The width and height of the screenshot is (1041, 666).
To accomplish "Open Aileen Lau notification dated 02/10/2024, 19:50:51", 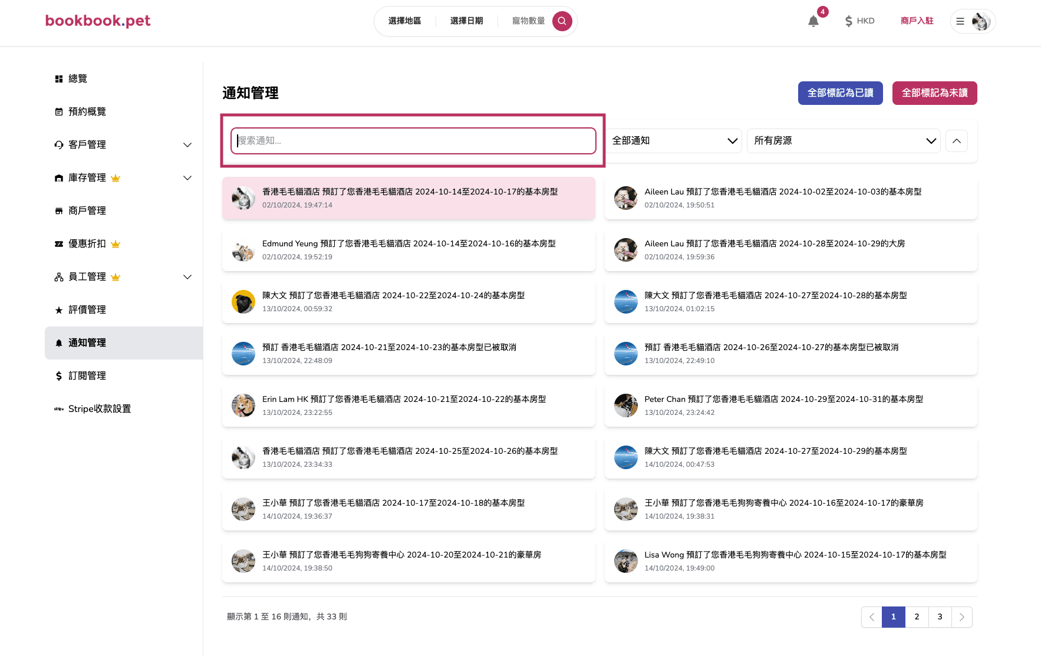I will [791, 198].
